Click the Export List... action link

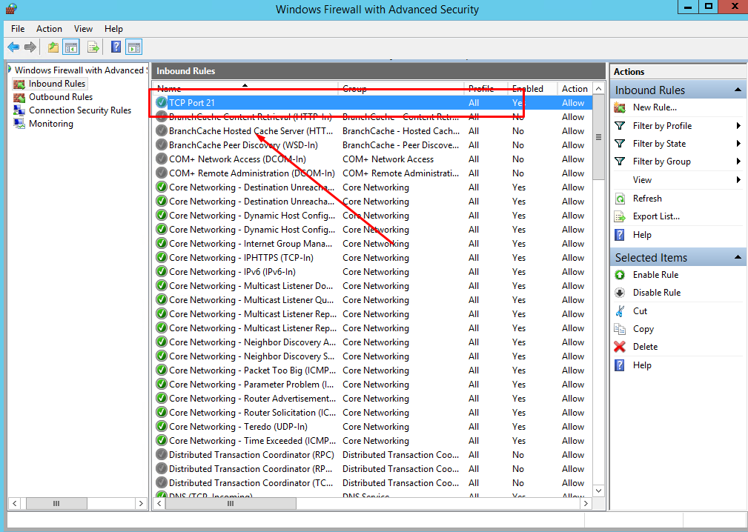pos(656,216)
